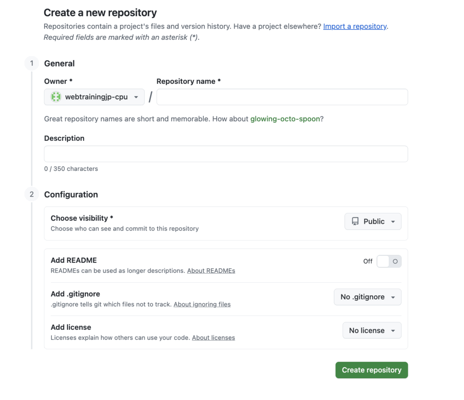Click the step 1 General number marker

tap(31, 63)
